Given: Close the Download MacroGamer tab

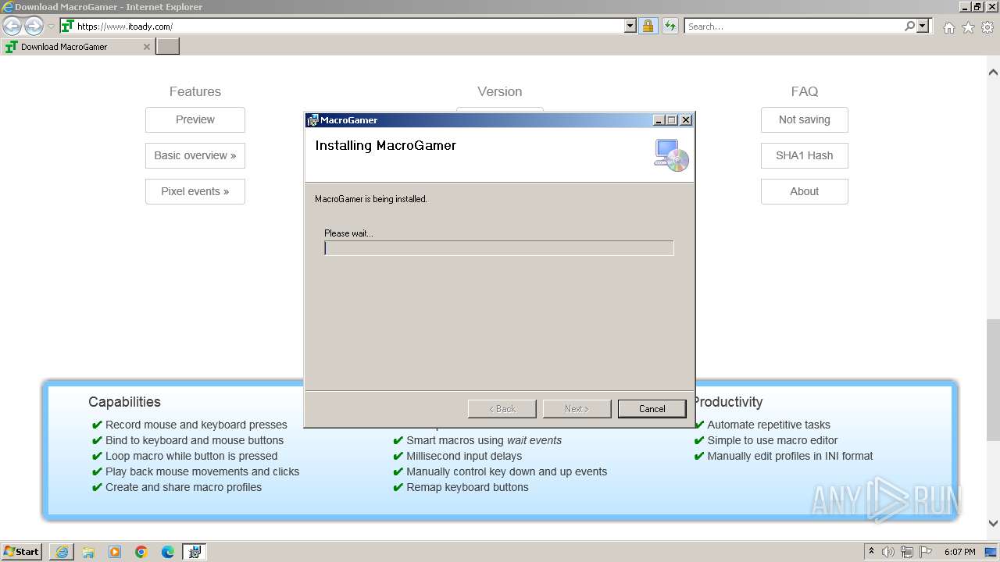Looking at the screenshot, I should [x=146, y=47].
